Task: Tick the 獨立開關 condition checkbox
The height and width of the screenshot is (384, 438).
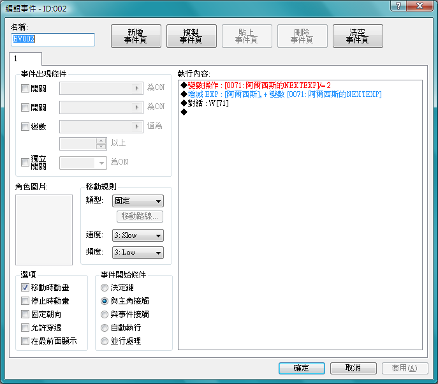Action: pyautogui.click(x=25, y=162)
